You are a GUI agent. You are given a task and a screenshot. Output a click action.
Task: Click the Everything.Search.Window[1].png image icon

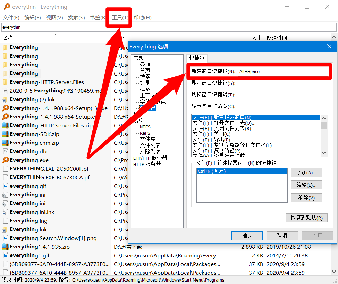tap(6, 238)
